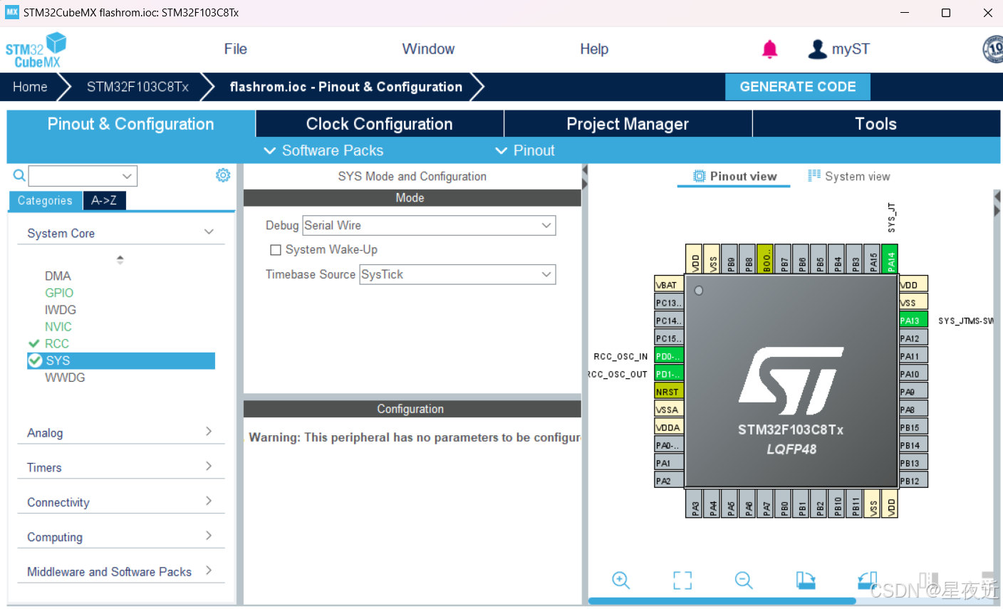Viewport: 1003px width, 609px height.
Task: Zoom out of the pinout view
Action: 744,580
